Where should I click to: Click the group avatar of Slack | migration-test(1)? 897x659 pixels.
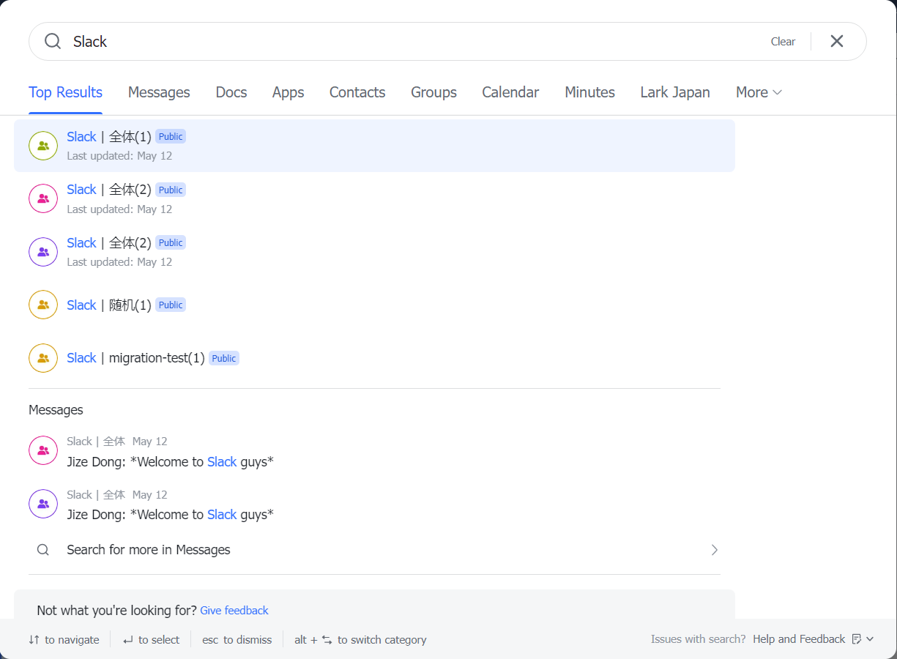coord(43,358)
